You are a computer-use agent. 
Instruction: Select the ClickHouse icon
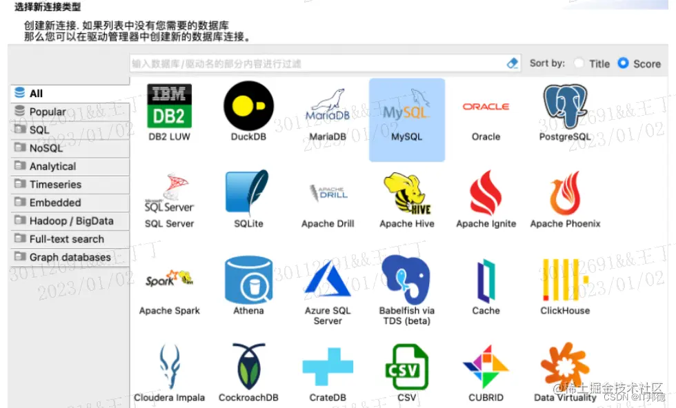(x=565, y=280)
